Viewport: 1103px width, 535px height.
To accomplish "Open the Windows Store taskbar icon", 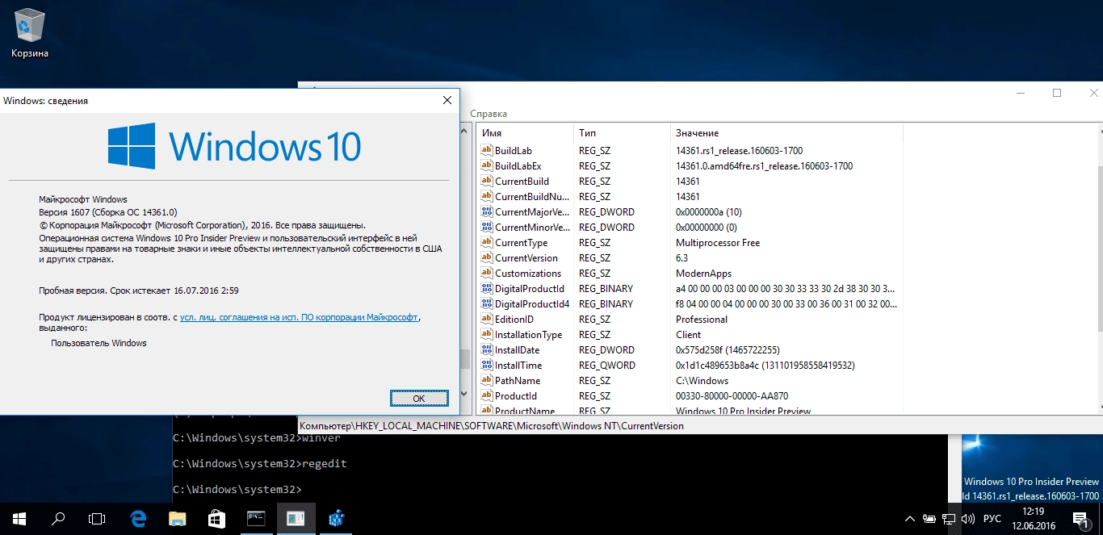I will point(216,519).
